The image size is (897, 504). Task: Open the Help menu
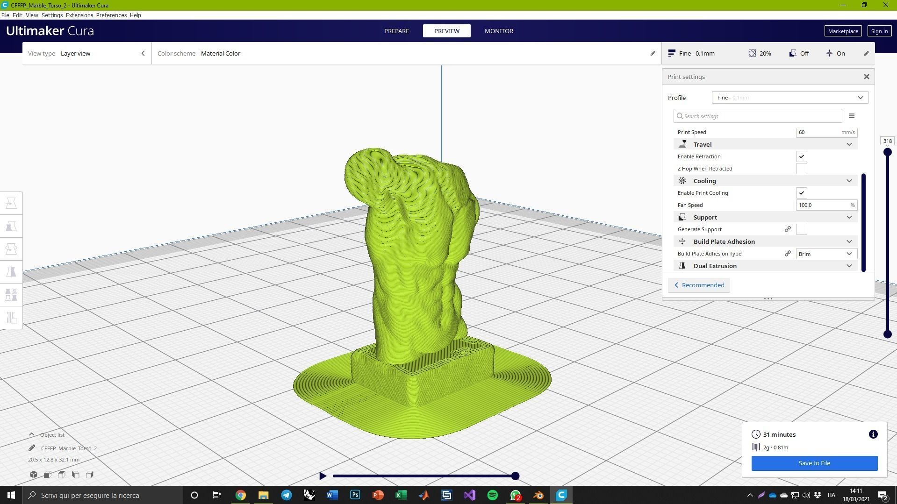tap(136, 15)
